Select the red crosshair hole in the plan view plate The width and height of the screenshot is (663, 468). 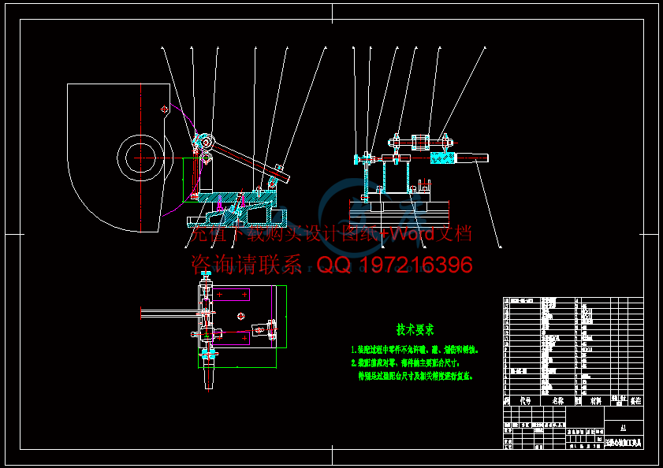click(x=241, y=316)
